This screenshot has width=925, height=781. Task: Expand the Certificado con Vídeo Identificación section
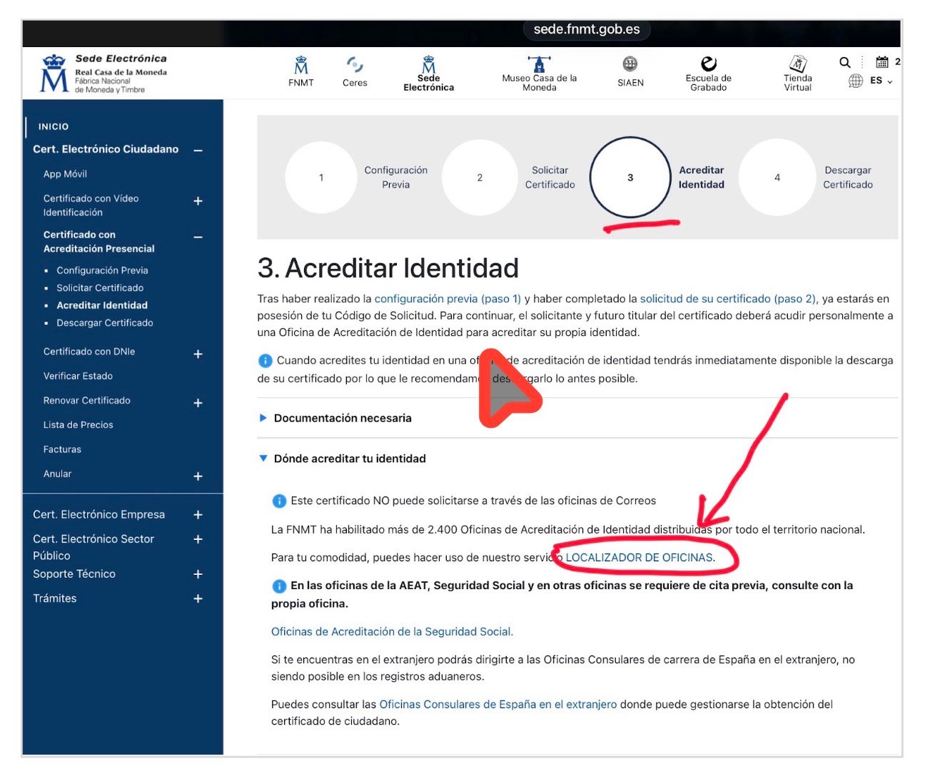click(x=198, y=202)
